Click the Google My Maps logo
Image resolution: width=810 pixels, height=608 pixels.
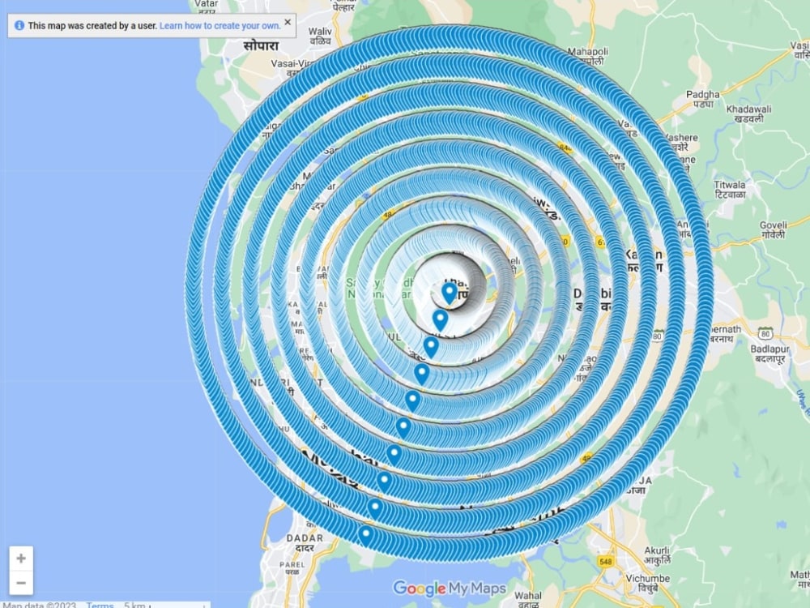click(450, 588)
